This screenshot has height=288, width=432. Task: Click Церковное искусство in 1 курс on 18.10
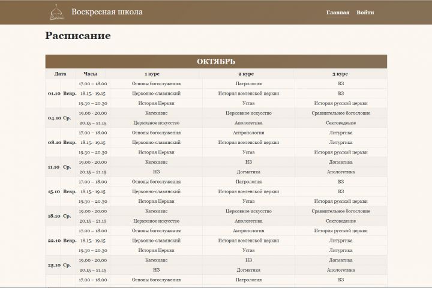[156, 221]
